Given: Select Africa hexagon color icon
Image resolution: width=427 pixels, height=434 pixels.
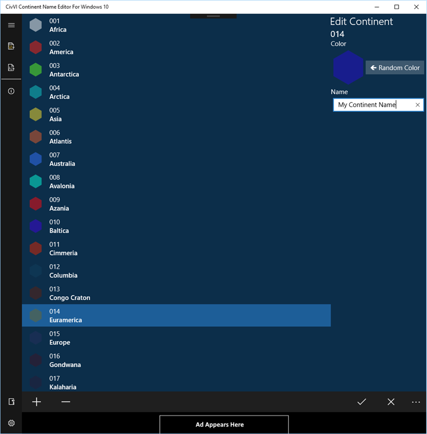Looking at the screenshot, I should pyautogui.click(x=36, y=25).
